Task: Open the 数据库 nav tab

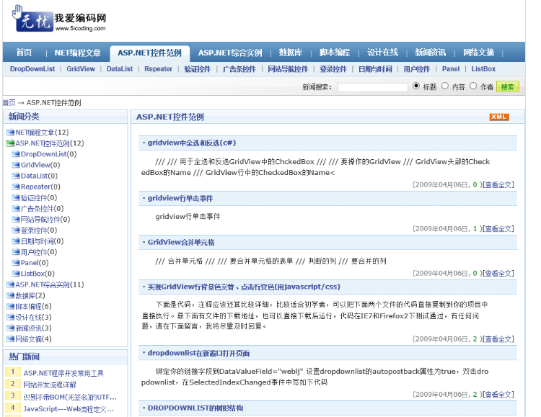Action: click(291, 53)
